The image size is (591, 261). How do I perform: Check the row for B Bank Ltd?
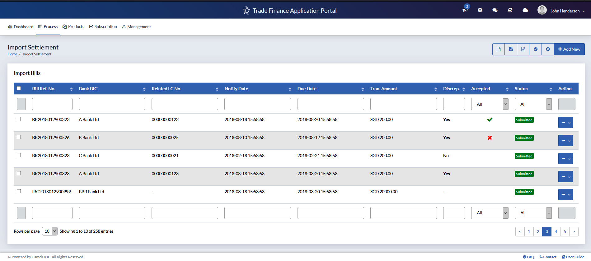[19, 137]
